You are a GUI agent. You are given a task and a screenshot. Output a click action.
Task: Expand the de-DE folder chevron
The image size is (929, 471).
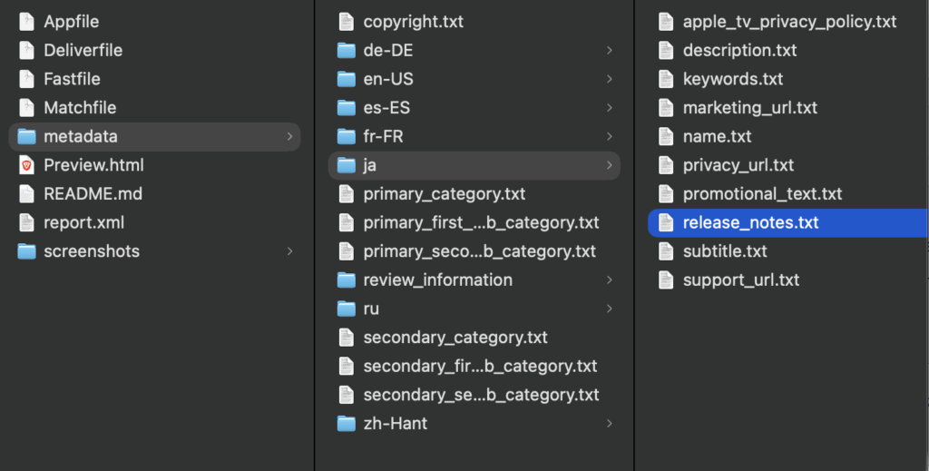[x=609, y=50]
